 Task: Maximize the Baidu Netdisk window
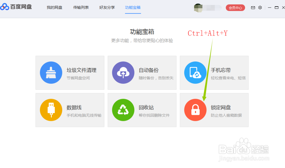click(x=276, y=8)
